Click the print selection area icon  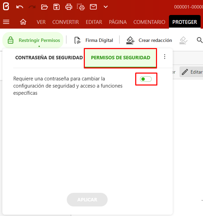(x=81, y=7)
